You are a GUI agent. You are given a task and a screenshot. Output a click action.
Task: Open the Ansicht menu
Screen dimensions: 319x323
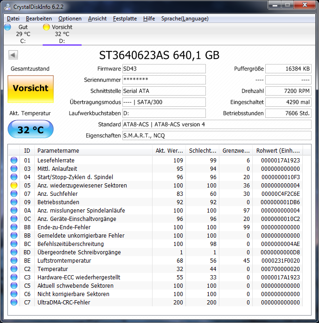(97, 19)
